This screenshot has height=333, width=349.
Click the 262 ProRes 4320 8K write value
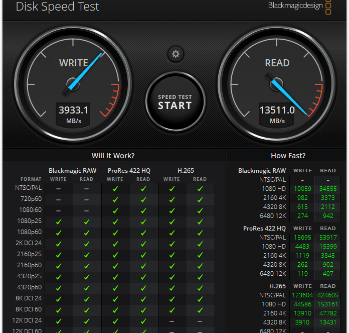click(x=302, y=265)
